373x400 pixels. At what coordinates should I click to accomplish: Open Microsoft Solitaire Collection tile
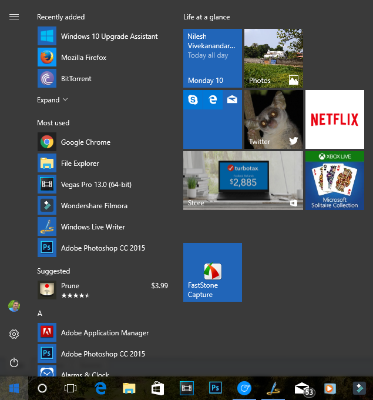coord(335,181)
